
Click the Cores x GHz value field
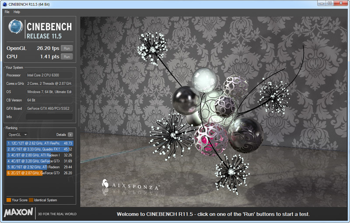tap(49, 84)
